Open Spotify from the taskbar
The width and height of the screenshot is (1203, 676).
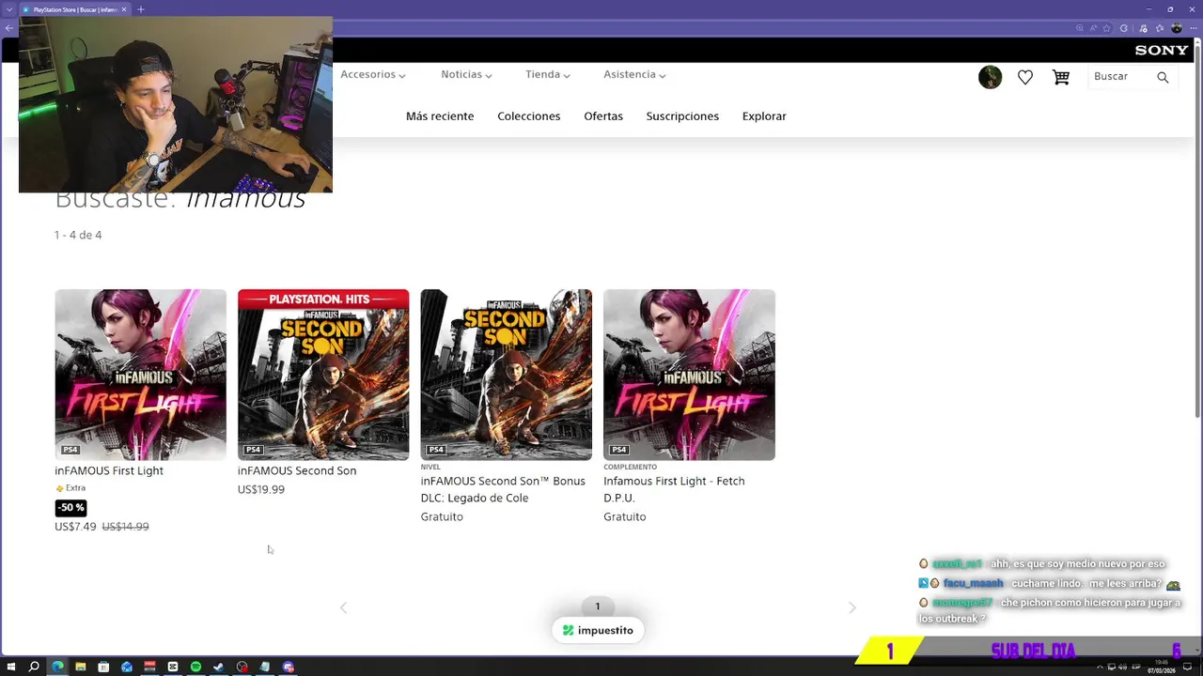pos(195,667)
